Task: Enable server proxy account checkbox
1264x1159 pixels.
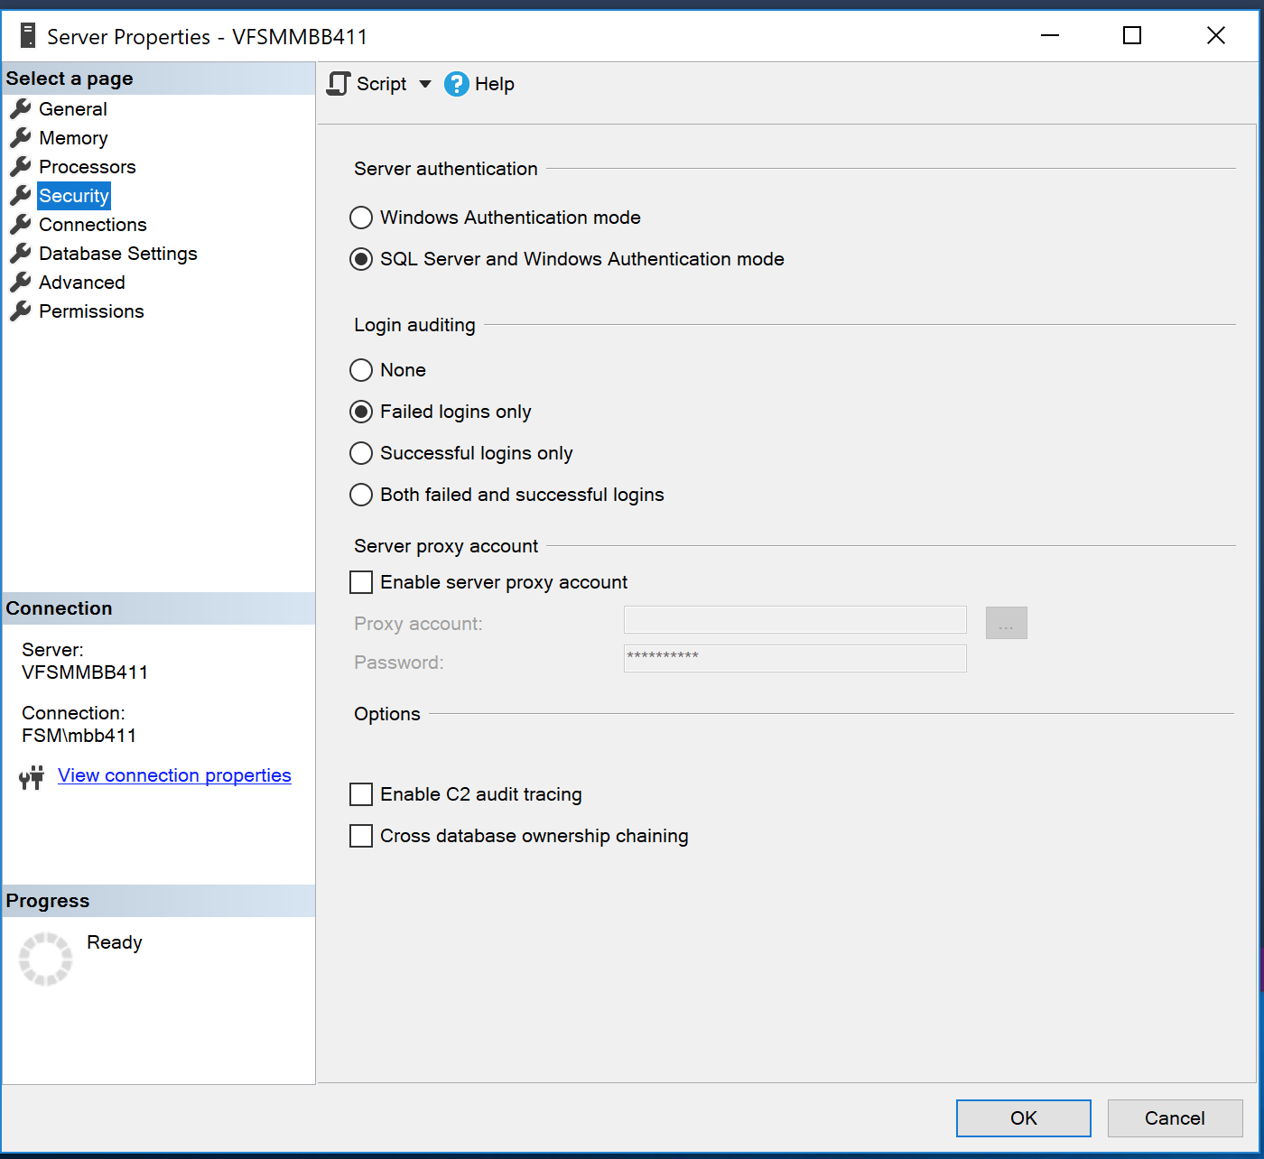Action: pos(361,582)
